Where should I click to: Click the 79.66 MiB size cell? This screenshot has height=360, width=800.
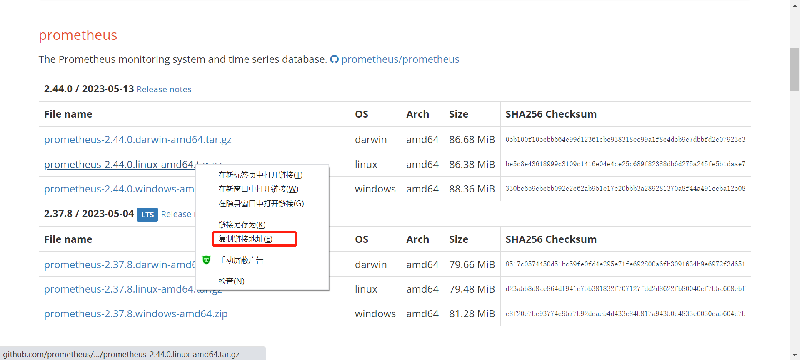pyautogui.click(x=472, y=265)
